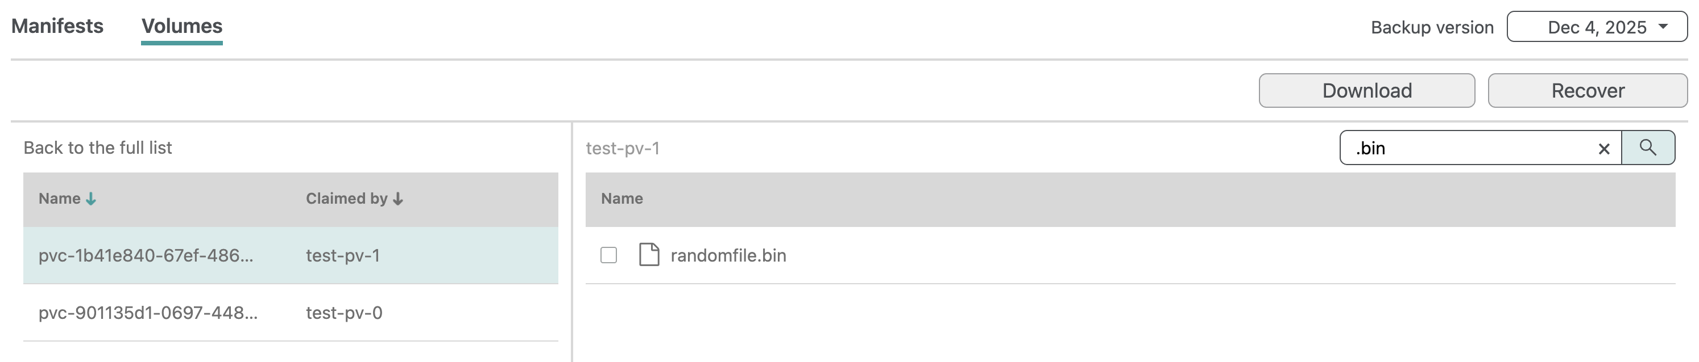Click the randomfile.bin file icon
Viewport: 1699px width, 362px height.
click(648, 255)
